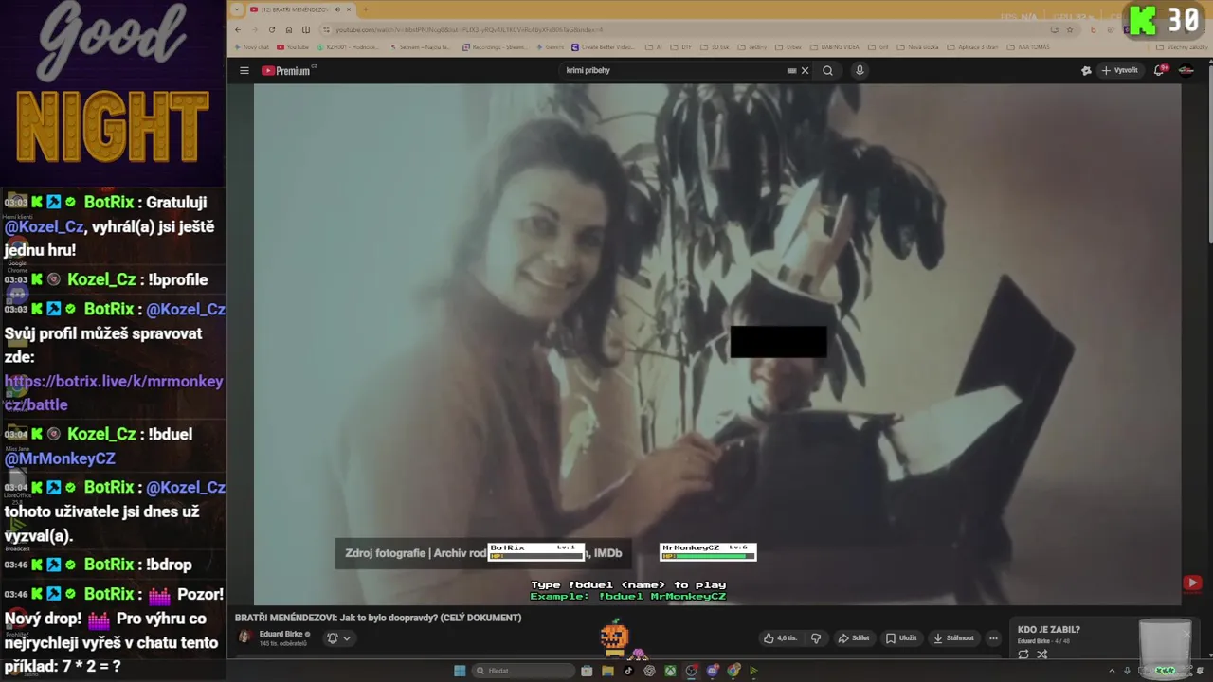The width and height of the screenshot is (1213, 682).
Task: Open more actions three-dot menu under the video
Action: pyautogui.click(x=993, y=638)
